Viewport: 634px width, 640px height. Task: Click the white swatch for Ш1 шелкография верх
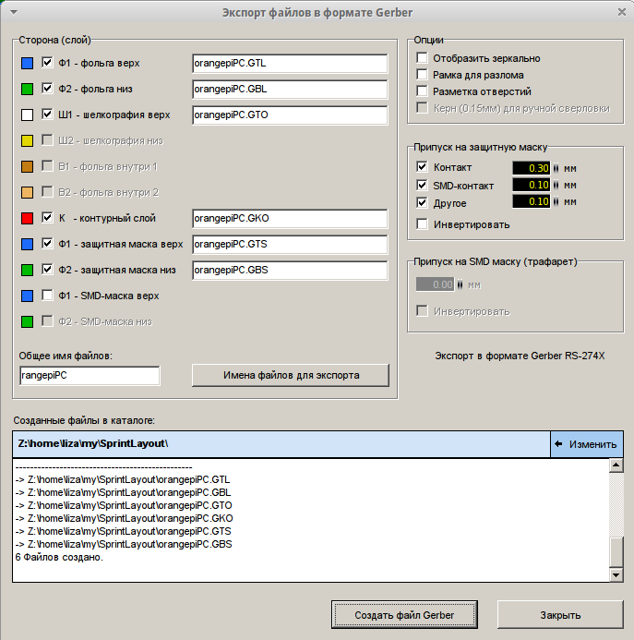(28, 115)
